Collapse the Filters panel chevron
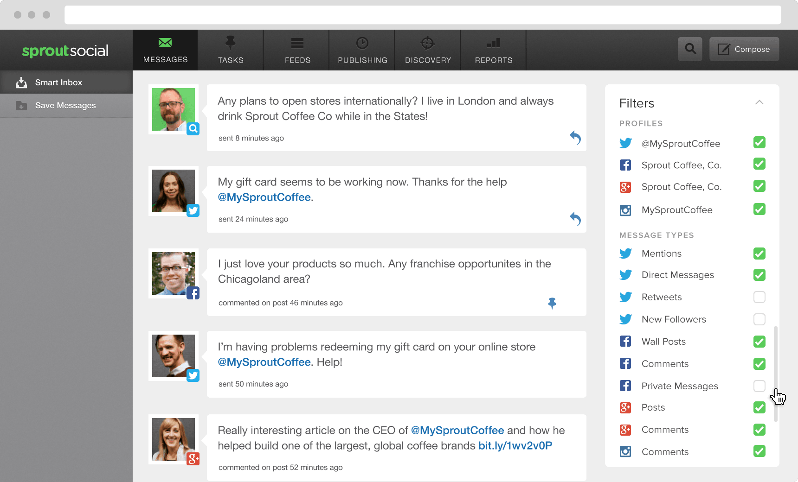Screen dimensions: 798x482 [759, 102]
